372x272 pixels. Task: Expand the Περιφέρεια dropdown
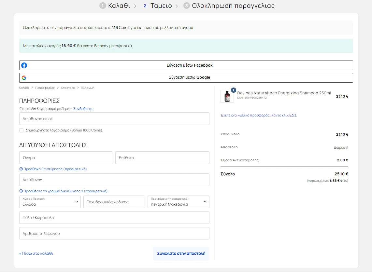click(178, 202)
